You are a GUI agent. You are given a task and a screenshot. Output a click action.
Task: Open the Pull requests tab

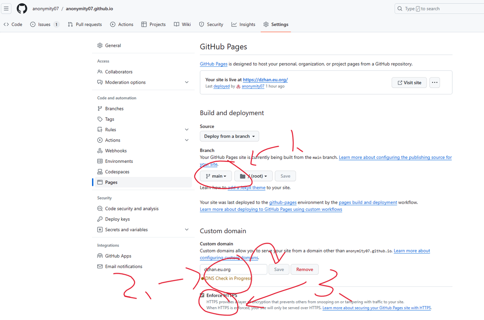85,24
